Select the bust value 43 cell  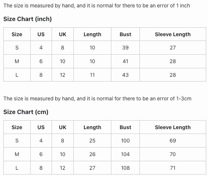(x=125, y=75)
